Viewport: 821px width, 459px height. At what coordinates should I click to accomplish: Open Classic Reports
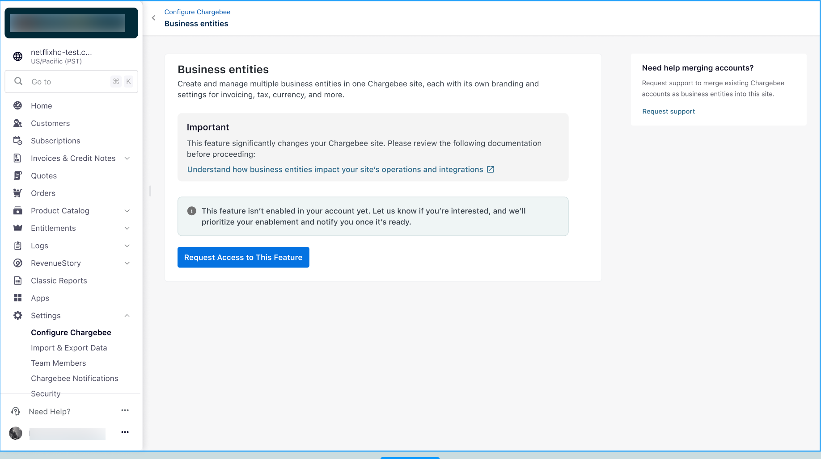point(59,280)
